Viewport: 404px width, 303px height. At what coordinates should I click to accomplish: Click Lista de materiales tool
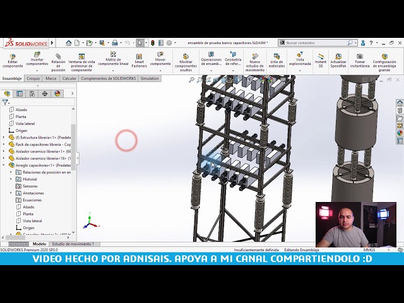click(x=276, y=61)
